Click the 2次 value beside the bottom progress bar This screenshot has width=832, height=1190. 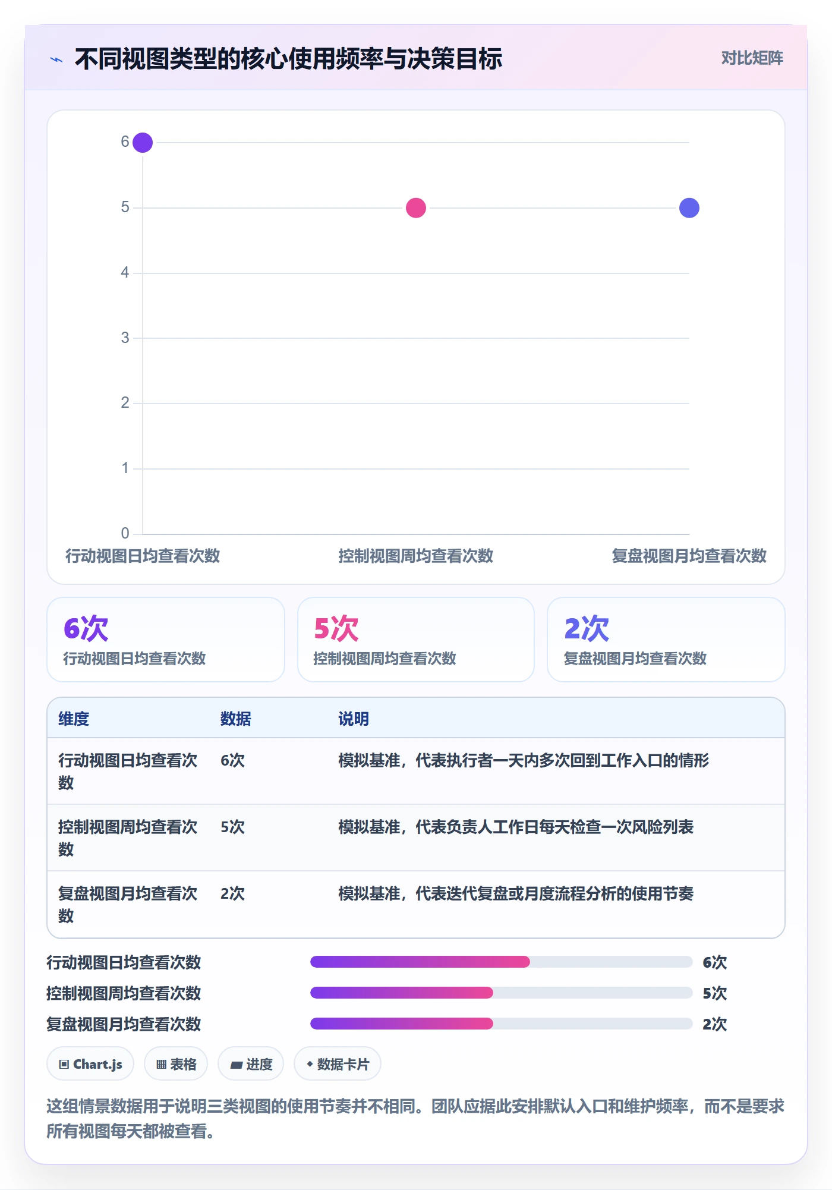click(x=714, y=1024)
